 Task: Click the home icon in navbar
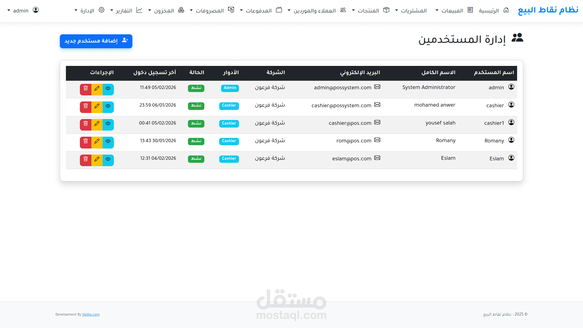(x=506, y=10)
